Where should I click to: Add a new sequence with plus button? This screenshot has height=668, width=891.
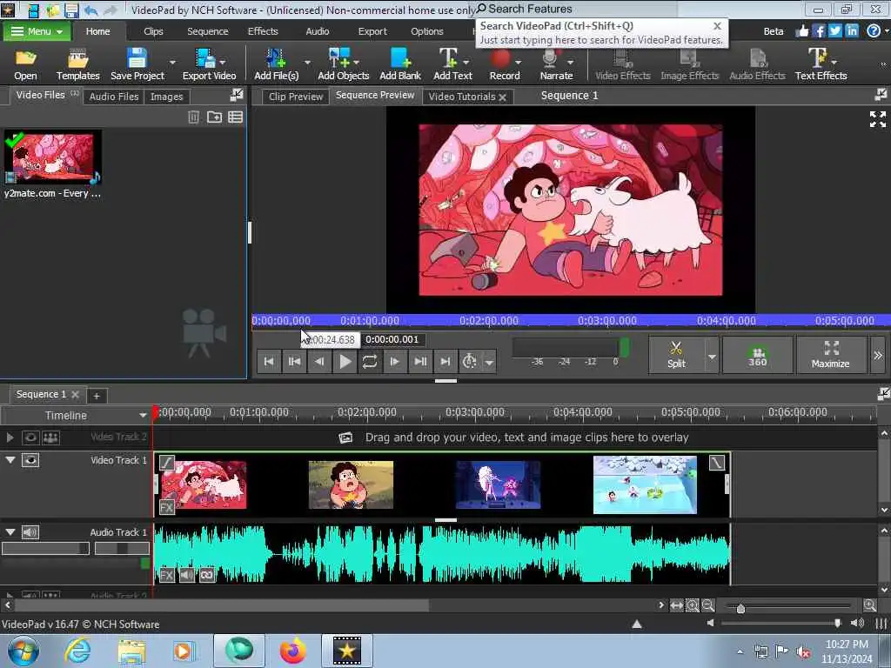(x=97, y=396)
